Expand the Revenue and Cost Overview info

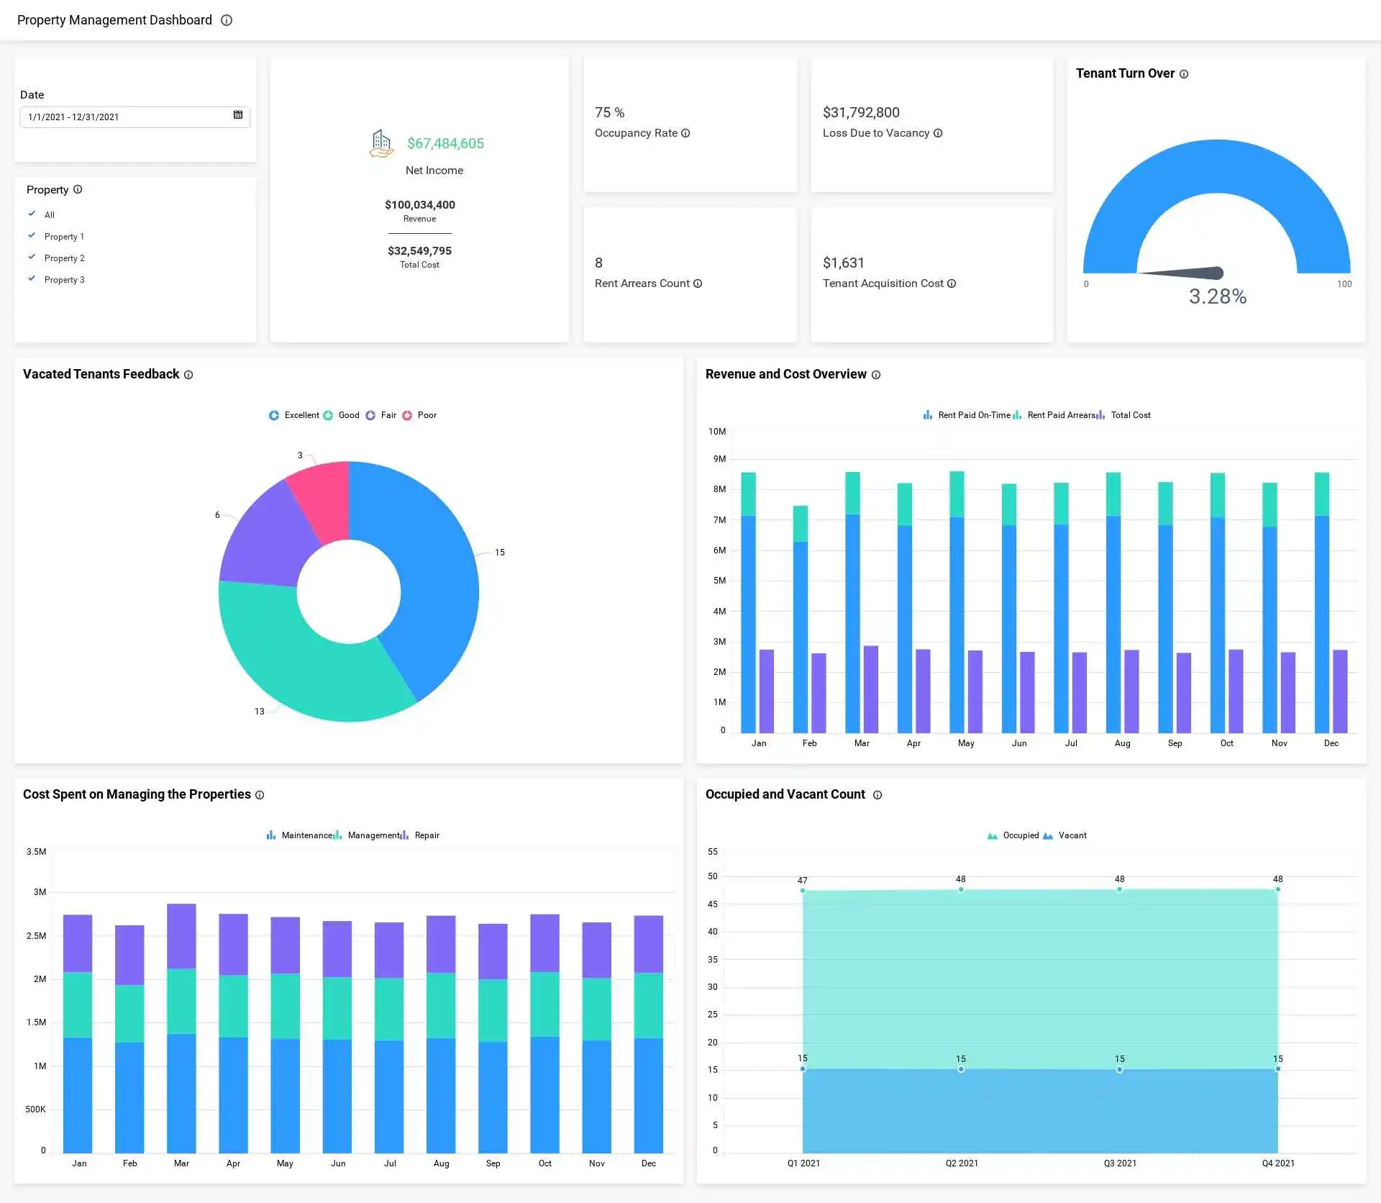(876, 375)
